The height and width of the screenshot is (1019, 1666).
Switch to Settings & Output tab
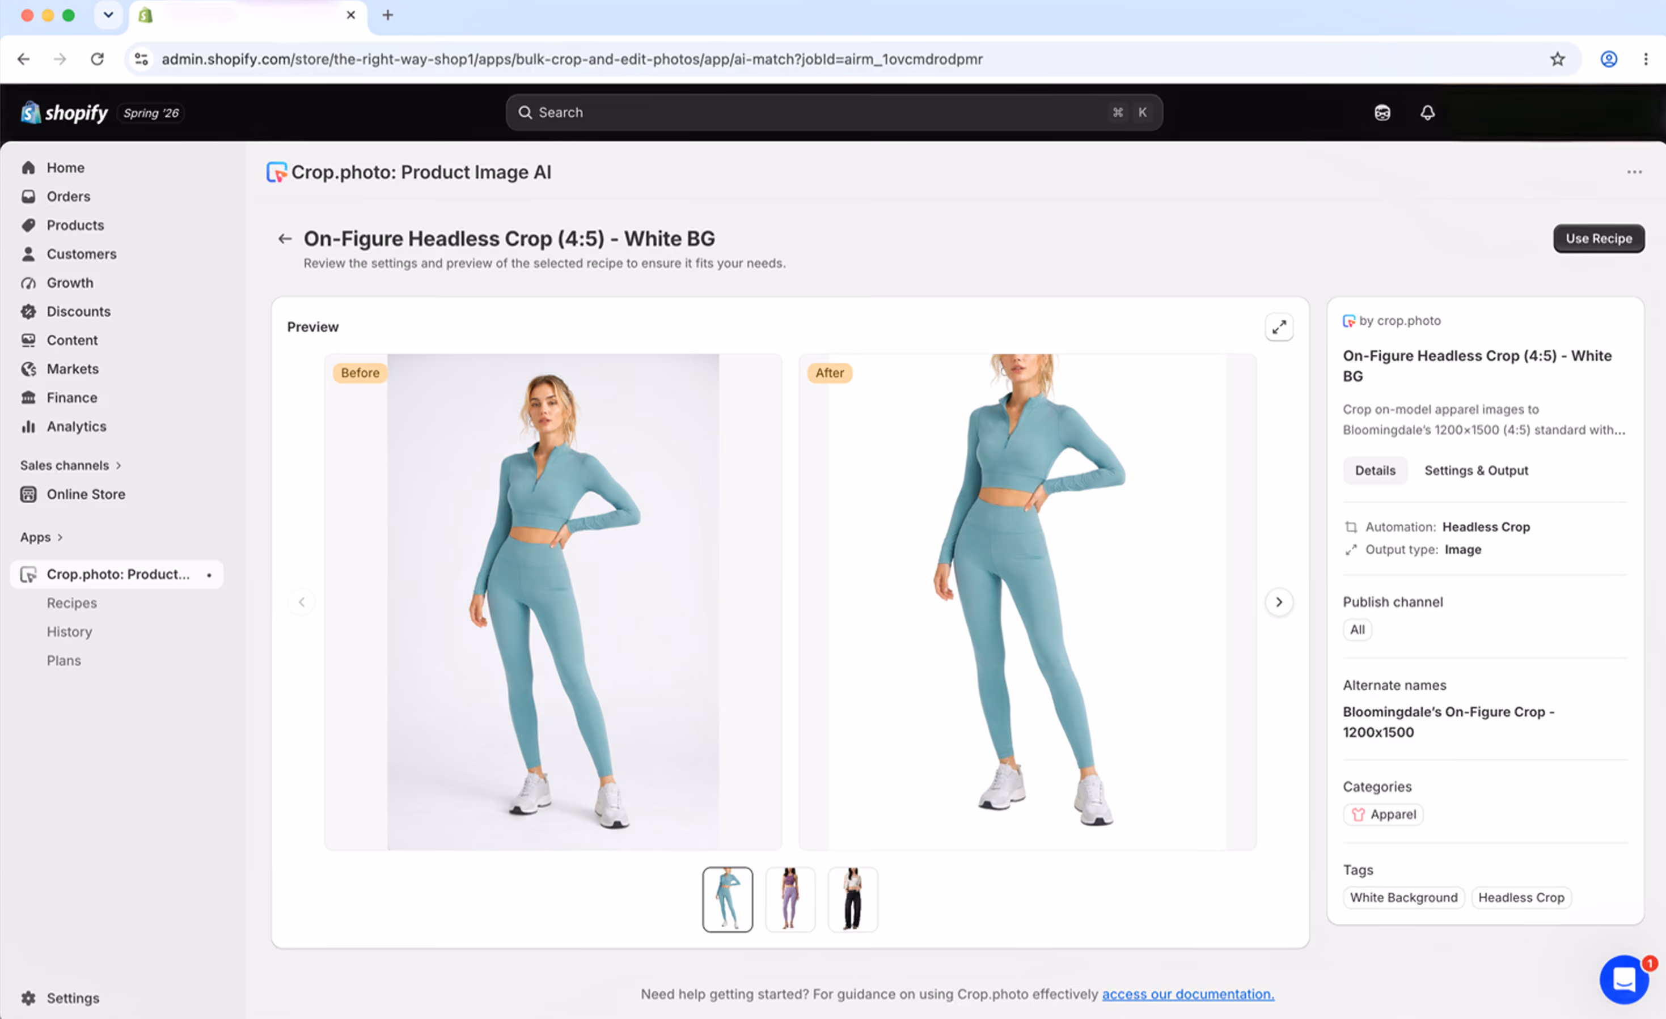1476,470
